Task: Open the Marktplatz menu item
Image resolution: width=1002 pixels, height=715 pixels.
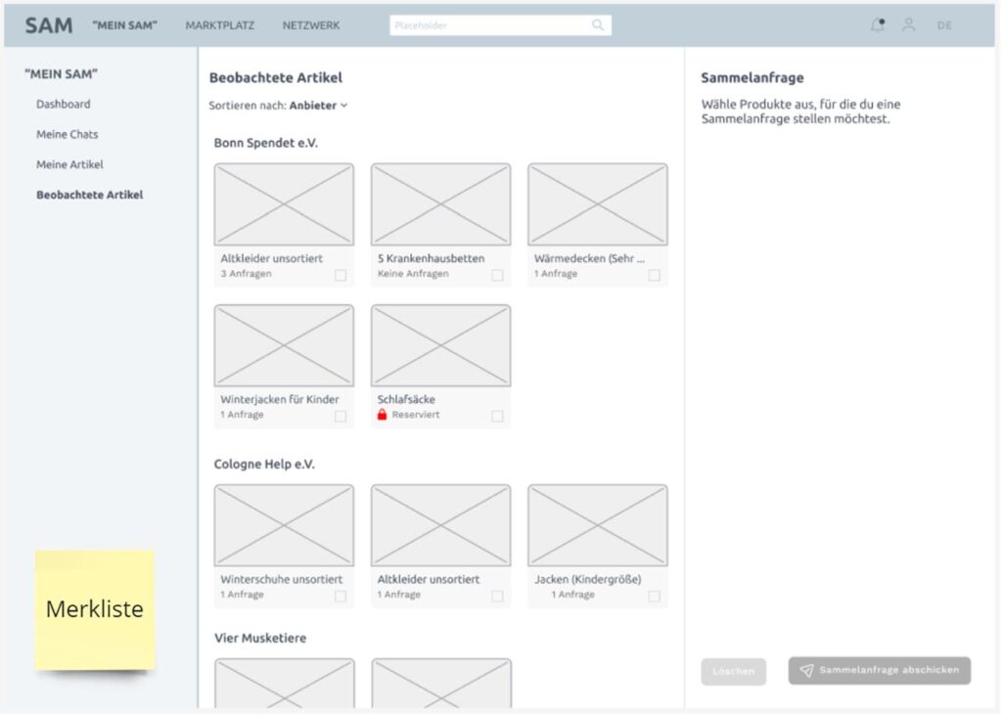Action: tap(220, 25)
